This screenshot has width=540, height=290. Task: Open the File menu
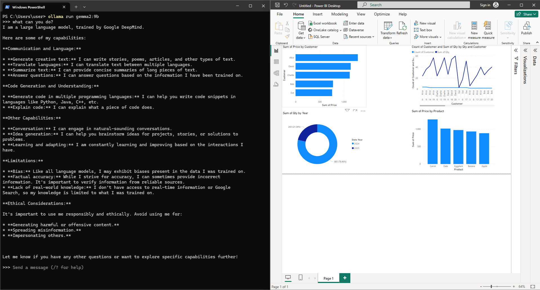pyautogui.click(x=279, y=14)
